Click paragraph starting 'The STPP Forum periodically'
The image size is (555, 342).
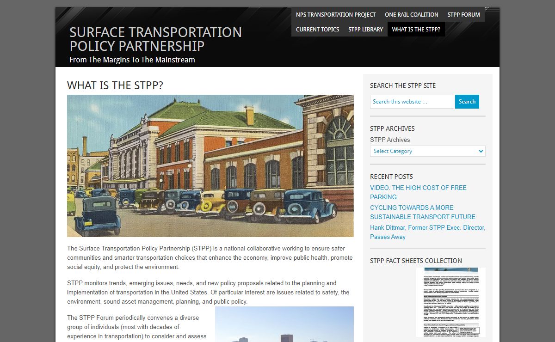pos(137,327)
